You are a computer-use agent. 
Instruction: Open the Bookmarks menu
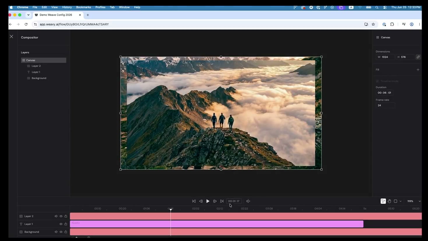[83, 7]
